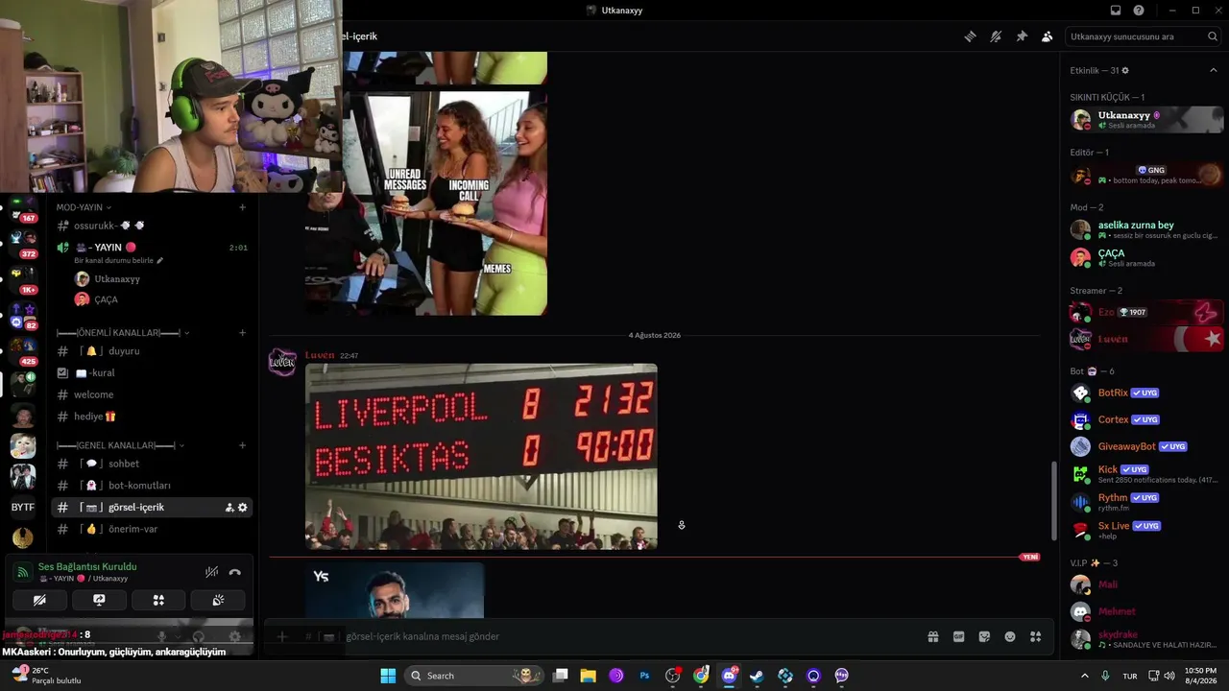Open GIF picker in message bar

(x=958, y=636)
